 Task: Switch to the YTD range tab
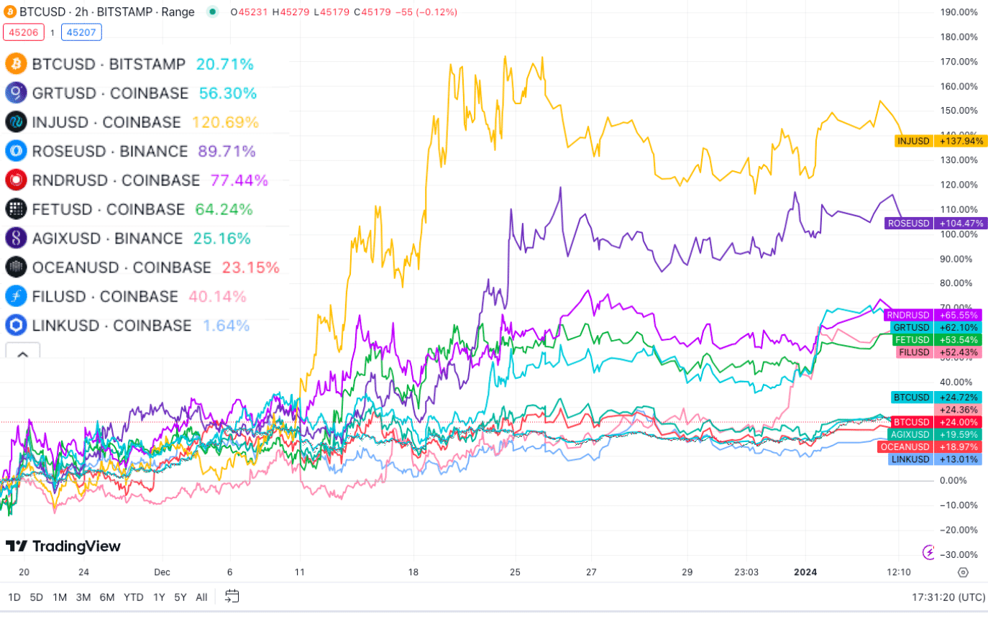pyautogui.click(x=133, y=597)
